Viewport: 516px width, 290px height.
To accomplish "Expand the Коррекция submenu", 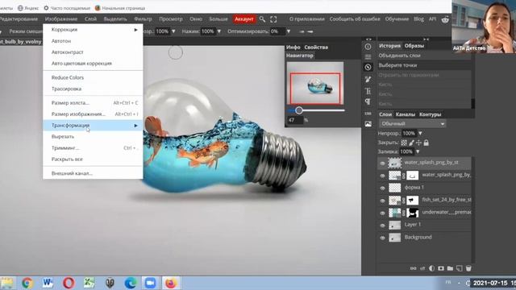I will pos(93,30).
